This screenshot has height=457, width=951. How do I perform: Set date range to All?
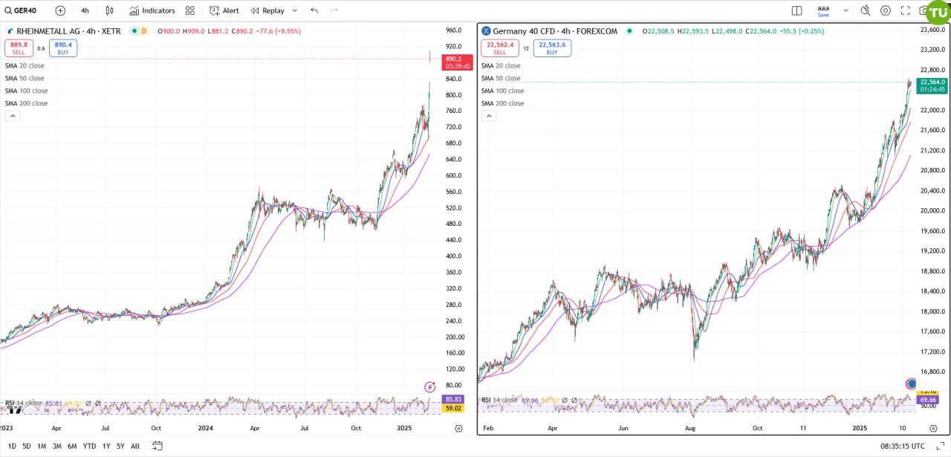click(135, 446)
